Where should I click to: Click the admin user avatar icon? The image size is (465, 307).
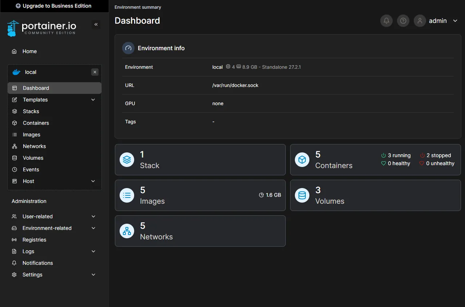420,21
